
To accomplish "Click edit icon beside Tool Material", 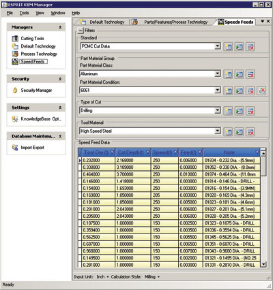I will click(239, 132).
